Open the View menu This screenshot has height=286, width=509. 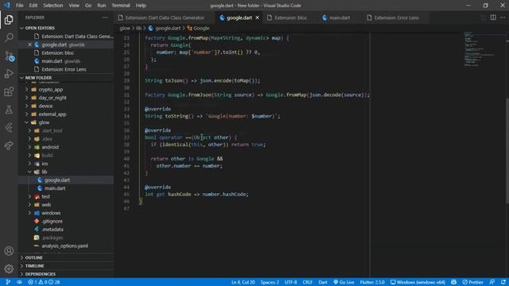pyautogui.click(x=74, y=6)
